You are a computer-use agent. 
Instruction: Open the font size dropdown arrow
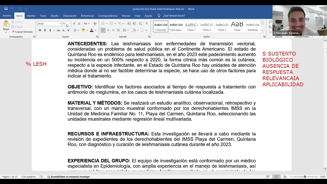tap(69, 24)
